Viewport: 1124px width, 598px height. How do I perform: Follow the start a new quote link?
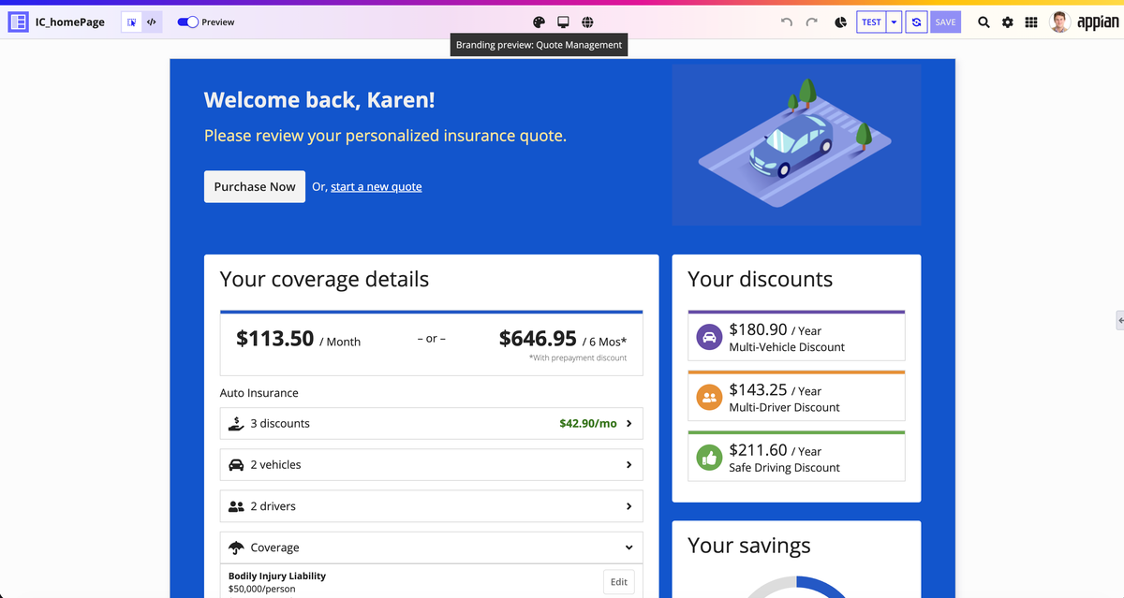click(x=376, y=187)
